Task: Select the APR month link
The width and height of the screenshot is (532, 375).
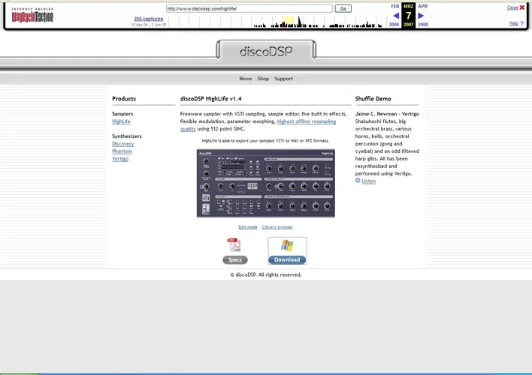Action: (x=423, y=6)
